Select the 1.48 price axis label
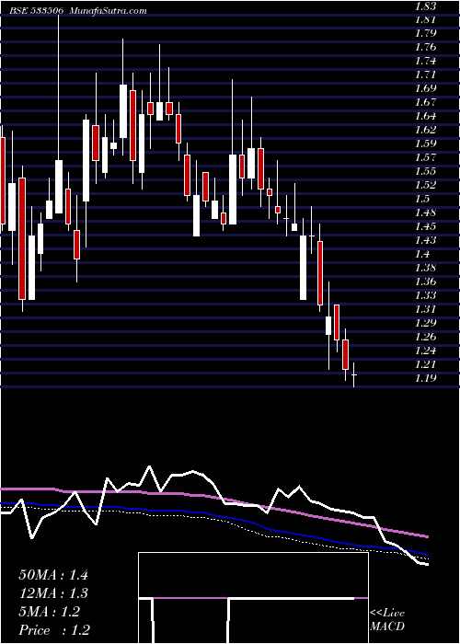Image resolution: width=460 pixels, height=644 pixels. click(x=425, y=213)
